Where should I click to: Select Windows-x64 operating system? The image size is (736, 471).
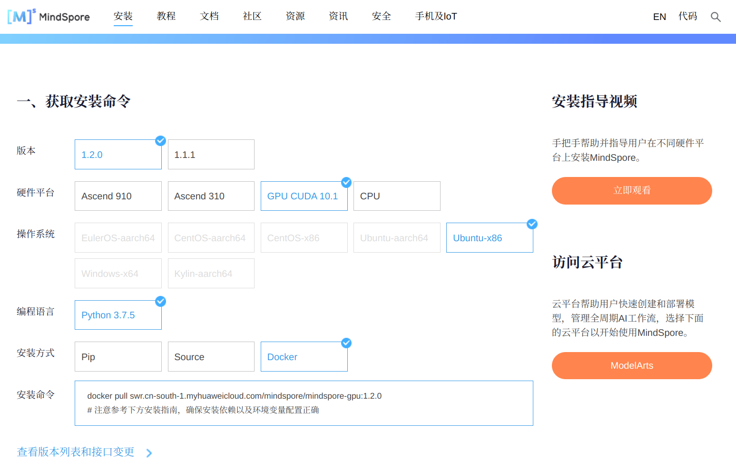point(118,274)
